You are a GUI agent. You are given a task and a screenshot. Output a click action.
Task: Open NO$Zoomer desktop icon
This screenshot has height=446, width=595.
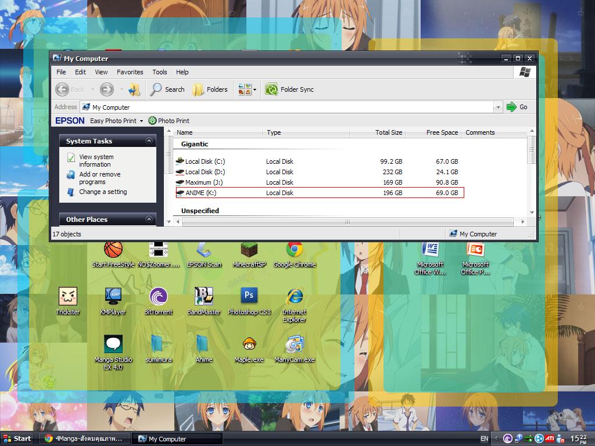pos(159,255)
